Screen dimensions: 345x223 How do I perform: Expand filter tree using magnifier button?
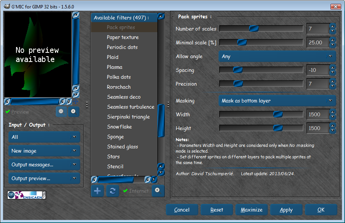point(157,190)
